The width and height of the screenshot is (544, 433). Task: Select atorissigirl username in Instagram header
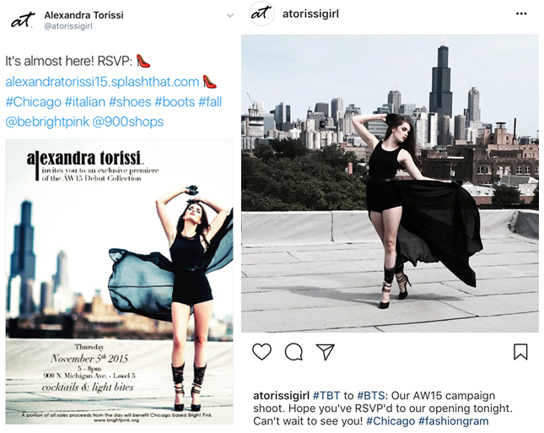(310, 14)
